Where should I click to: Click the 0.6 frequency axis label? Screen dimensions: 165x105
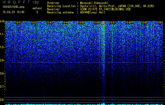(x=2, y=100)
